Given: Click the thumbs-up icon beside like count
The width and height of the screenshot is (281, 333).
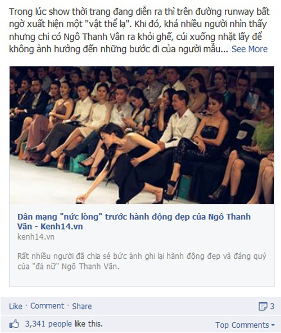Looking at the screenshot, I should (x=14, y=325).
